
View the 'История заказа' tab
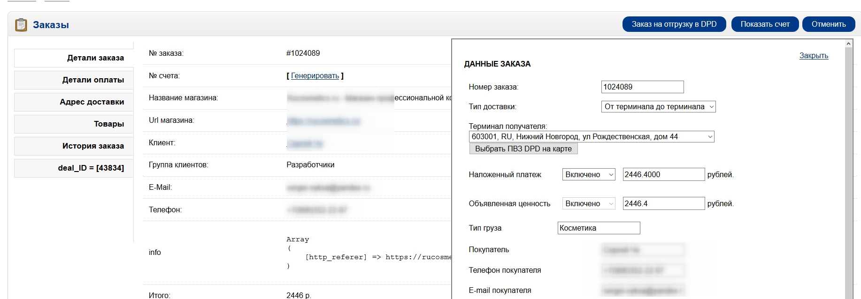(74, 146)
